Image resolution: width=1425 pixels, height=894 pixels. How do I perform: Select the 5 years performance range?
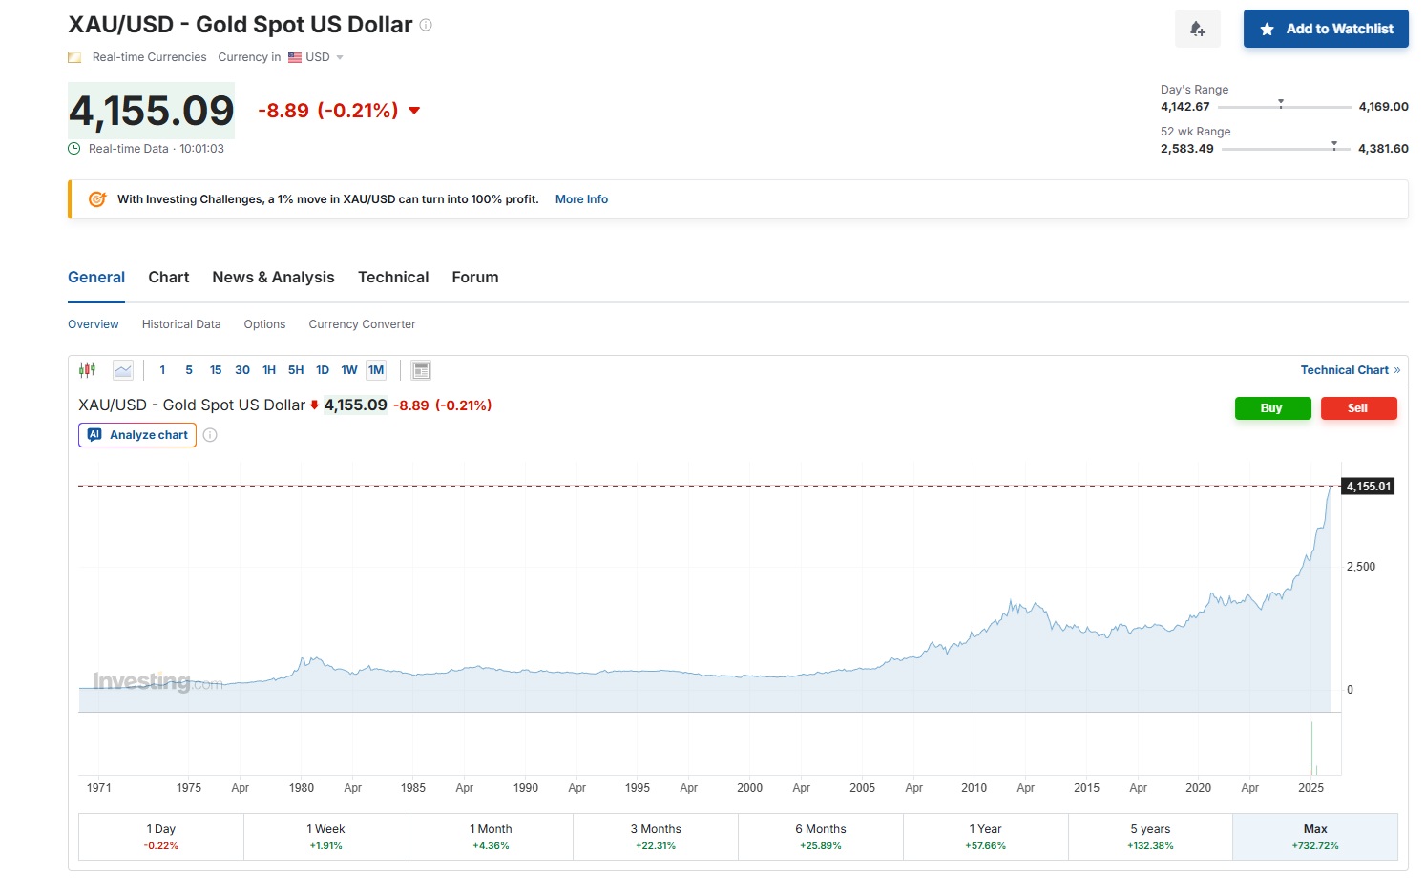click(x=1149, y=836)
